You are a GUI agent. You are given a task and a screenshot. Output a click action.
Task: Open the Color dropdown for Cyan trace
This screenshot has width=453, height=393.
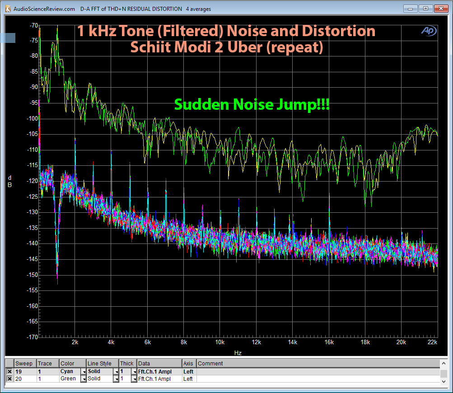click(x=84, y=372)
